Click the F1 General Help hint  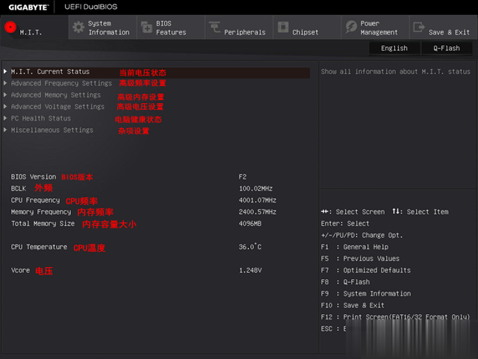tap(355, 247)
